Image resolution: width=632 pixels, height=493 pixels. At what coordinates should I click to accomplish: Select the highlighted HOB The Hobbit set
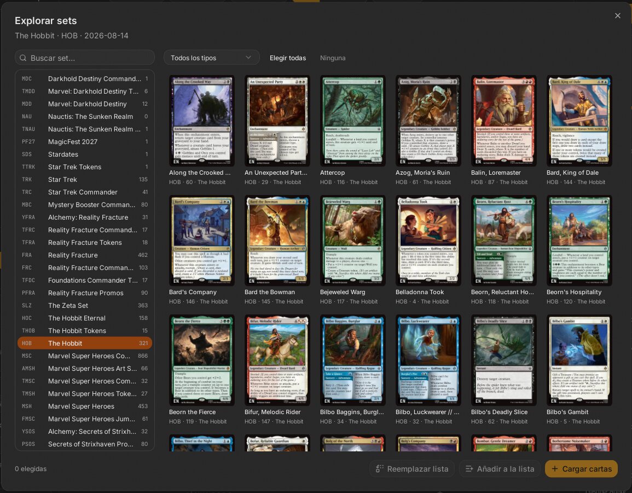coord(85,343)
